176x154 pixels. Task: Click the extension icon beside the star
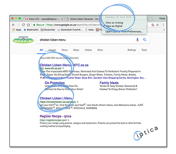(153, 25)
